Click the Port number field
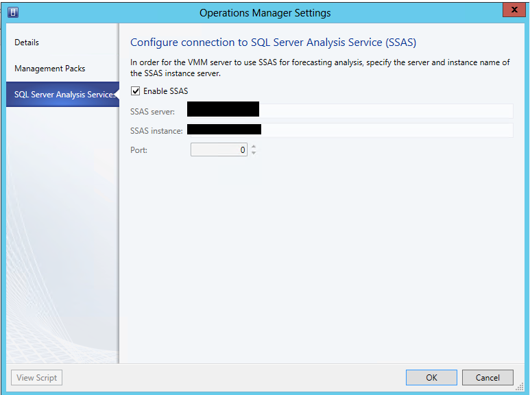The width and height of the screenshot is (530, 395). tap(218, 149)
